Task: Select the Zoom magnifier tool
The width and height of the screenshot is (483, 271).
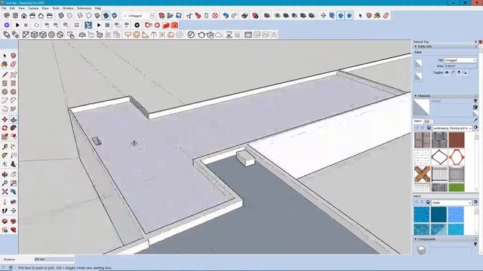Action: coord(5,183)
